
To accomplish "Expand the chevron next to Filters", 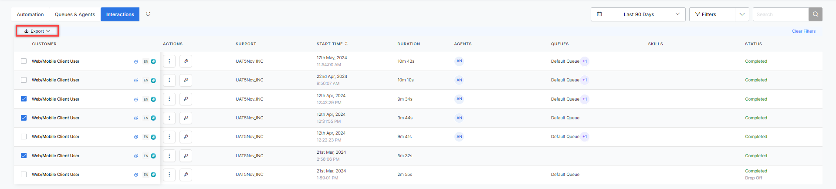I will pos(742,14).
